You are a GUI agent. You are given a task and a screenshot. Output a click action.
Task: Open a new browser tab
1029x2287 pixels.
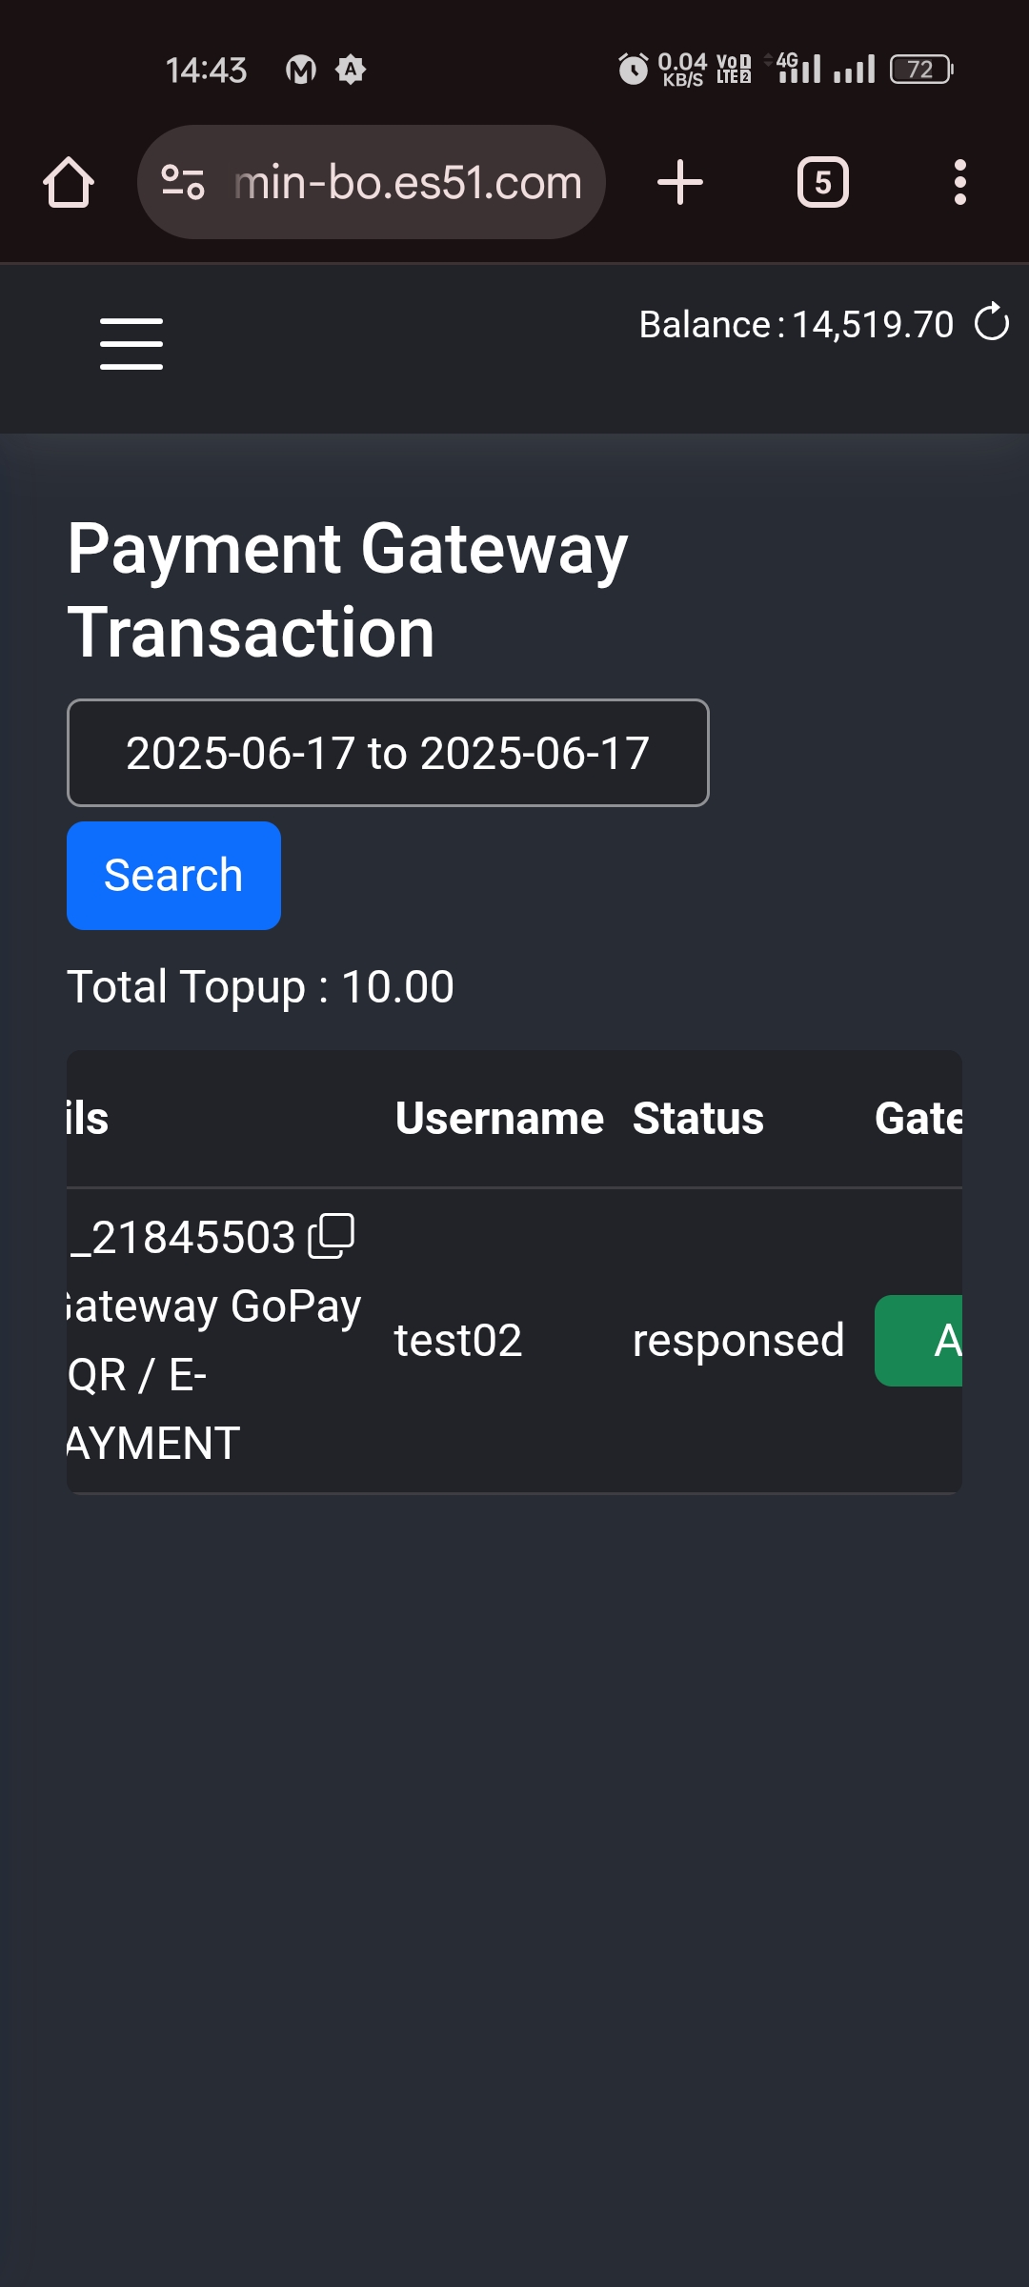[680, 182]
